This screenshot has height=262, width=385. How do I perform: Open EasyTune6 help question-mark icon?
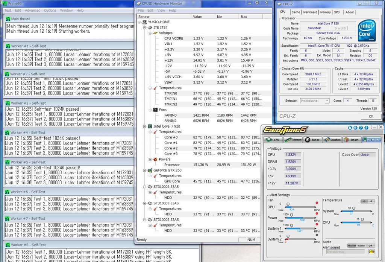click(361, 128)
